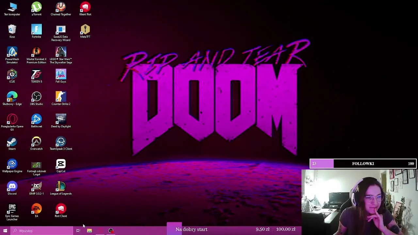Viewport: 418px width, 235px height.
Task: Select the Fall Guys icon
Action: click(x=61, y=76)
